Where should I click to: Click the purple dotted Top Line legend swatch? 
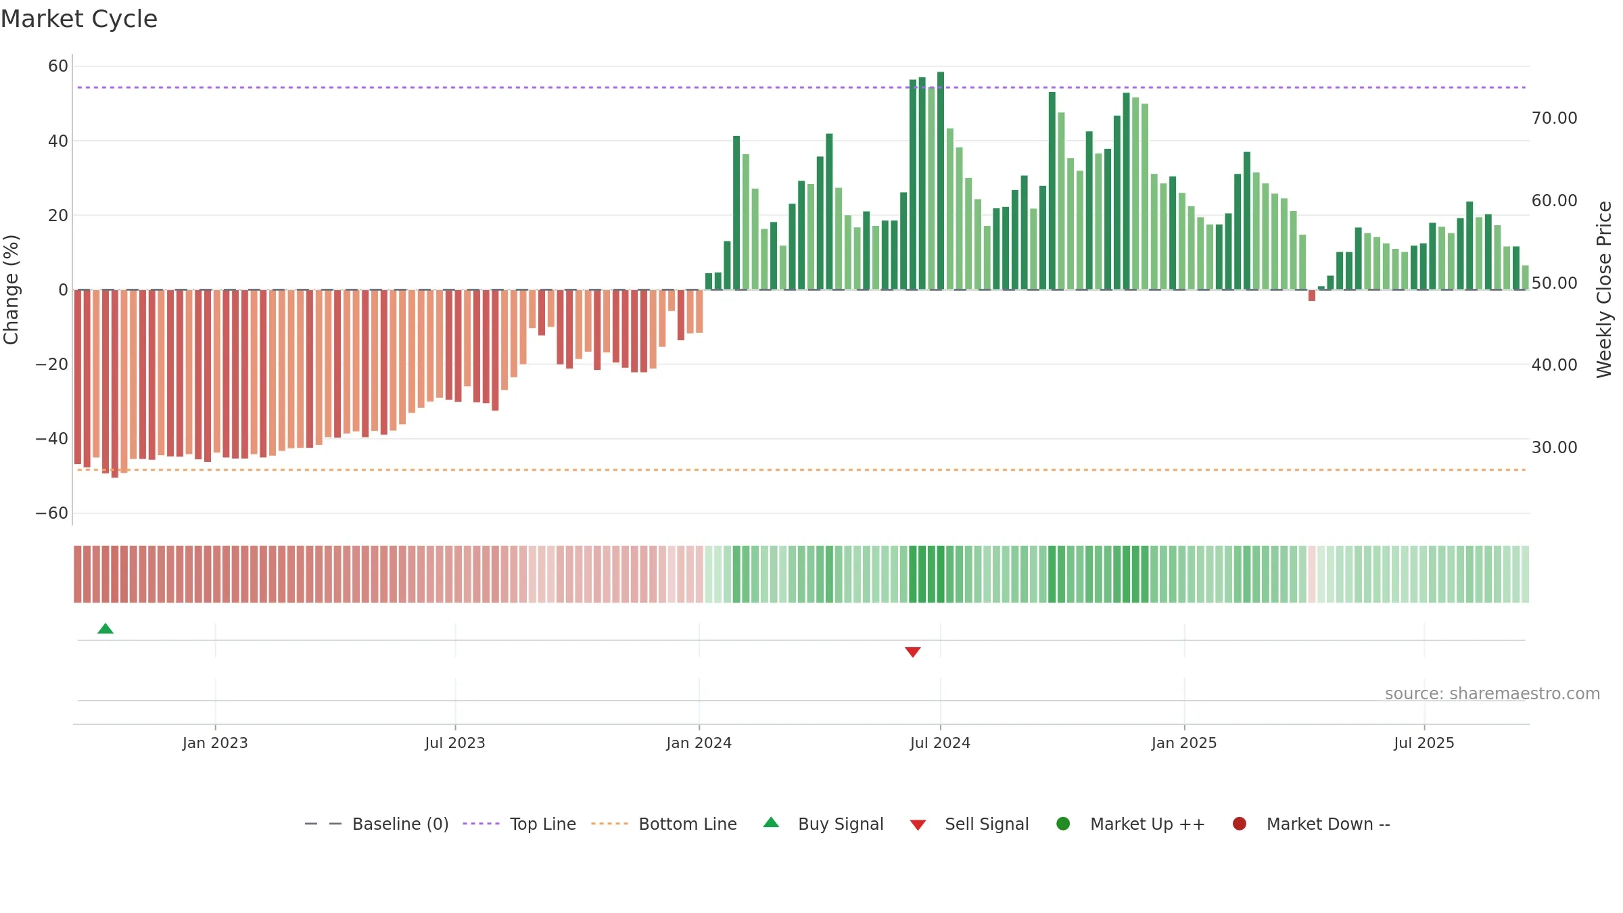pyautogui.click(x=481, y=824)
